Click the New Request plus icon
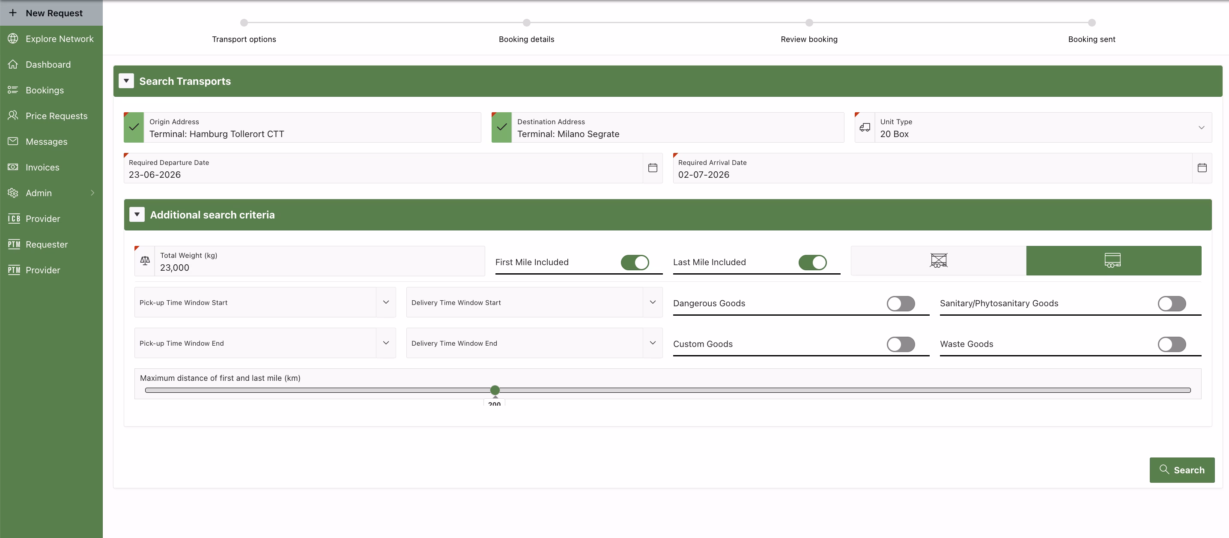 tap(13, 13)
